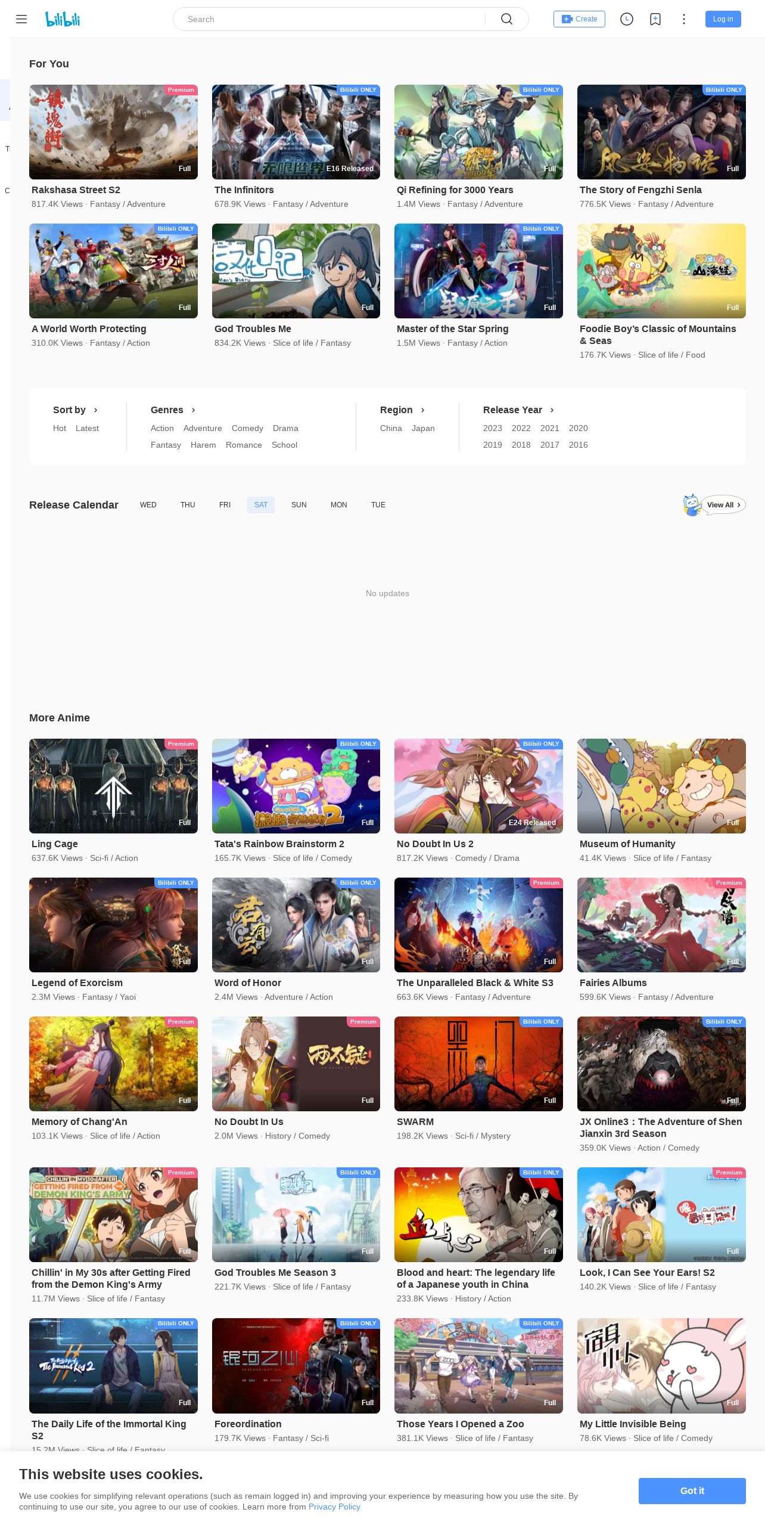Open Foreordination thumbnail
The image size is (765, 1531).
point(296,1365)
